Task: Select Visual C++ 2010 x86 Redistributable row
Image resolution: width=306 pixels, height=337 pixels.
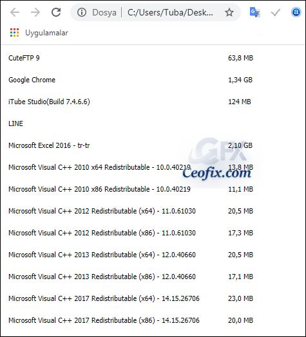Action: [99, 189]
